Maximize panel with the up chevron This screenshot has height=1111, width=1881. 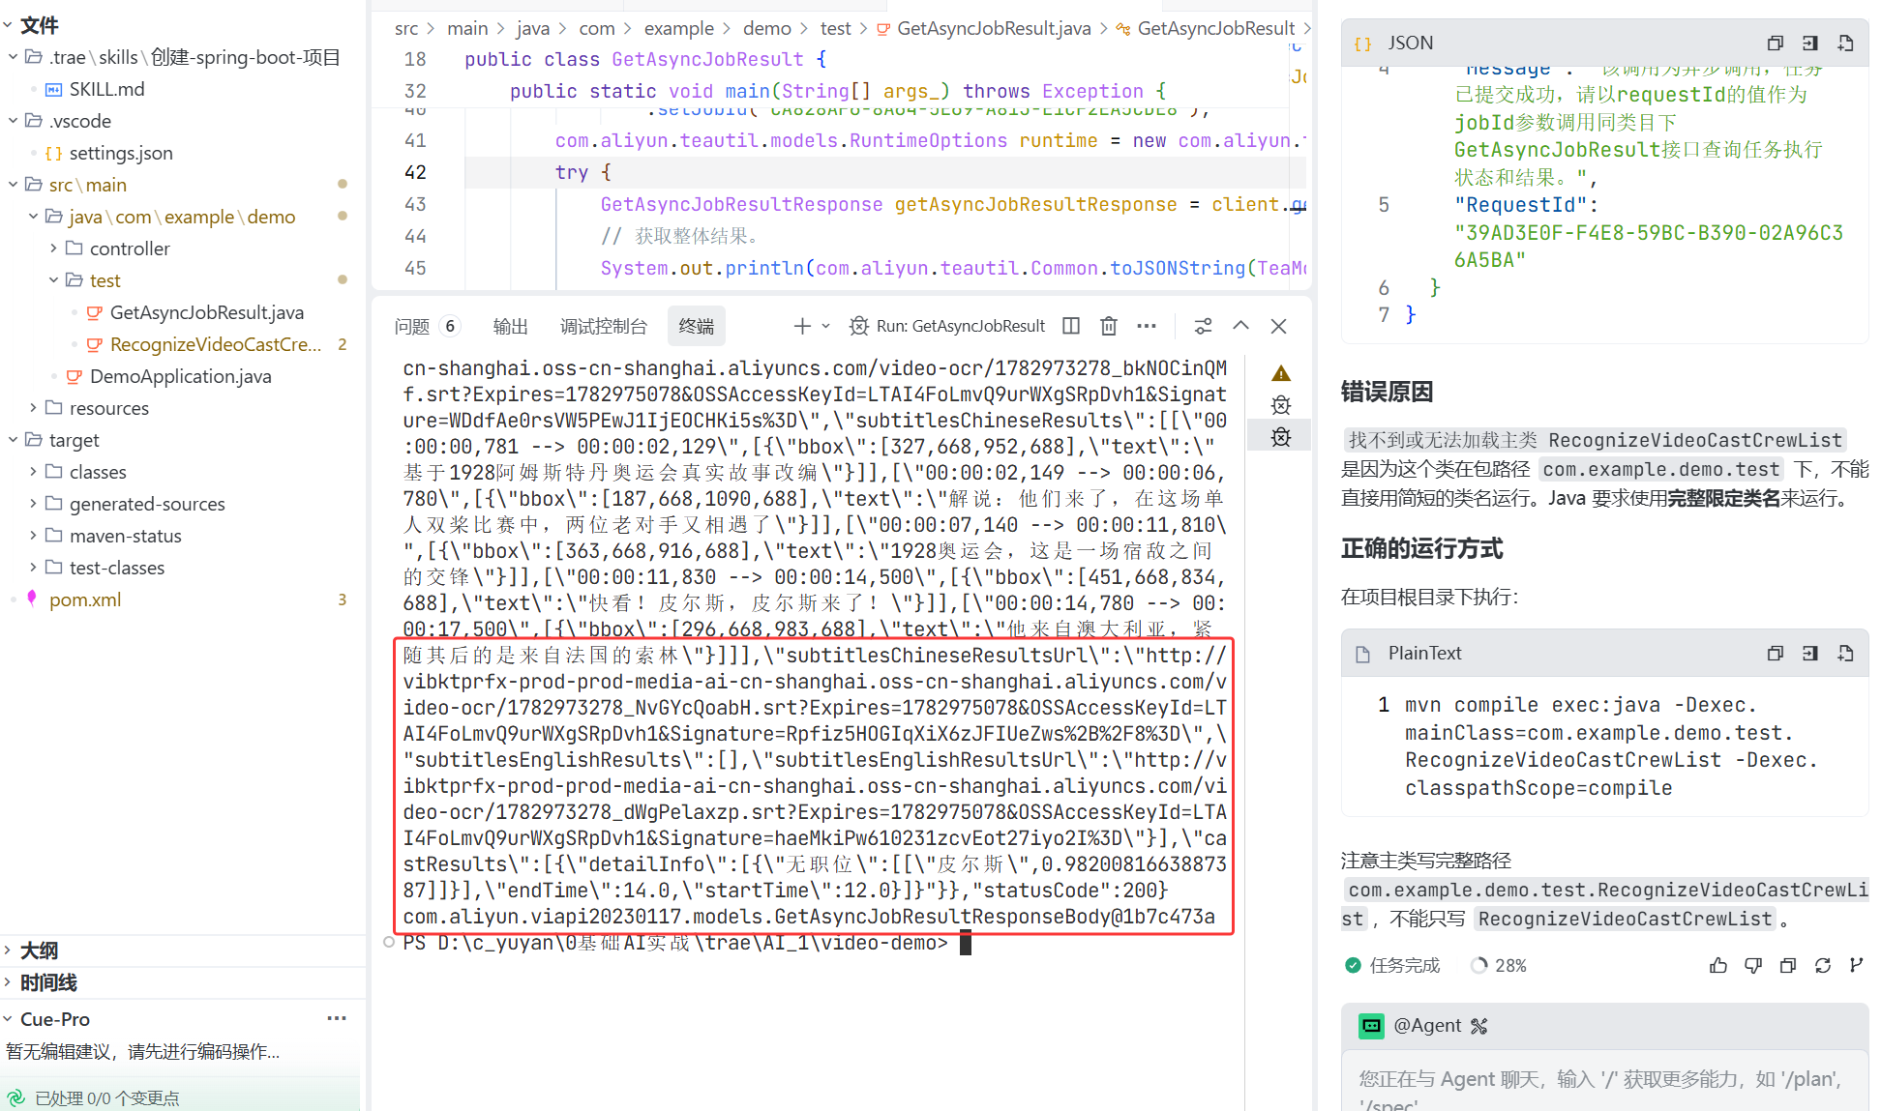tap(1240, 327)
